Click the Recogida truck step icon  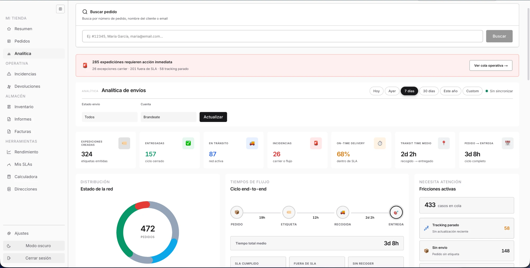(343, 212)
